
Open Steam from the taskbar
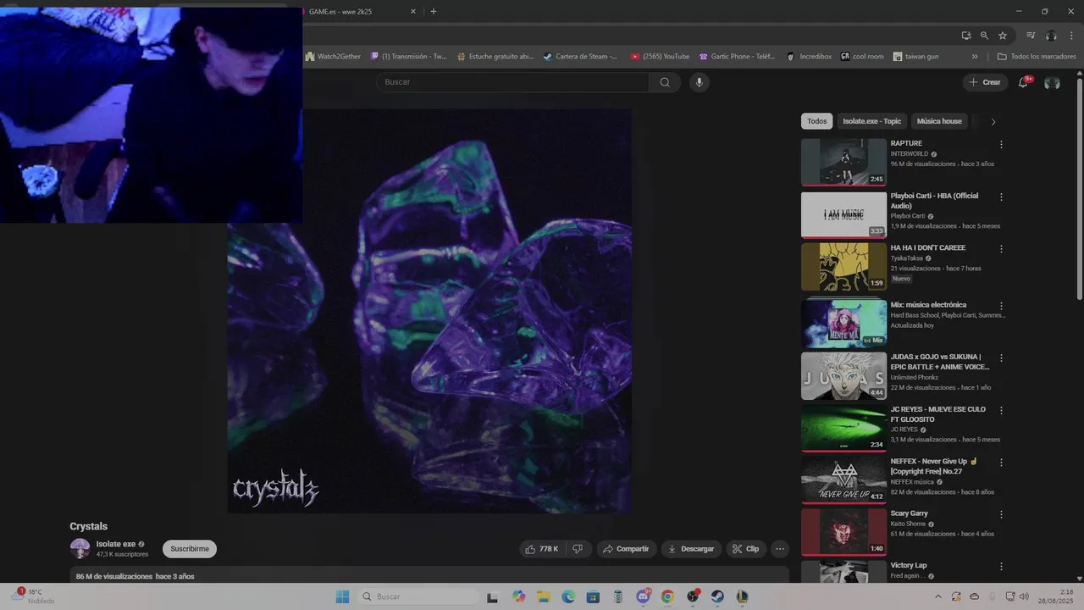click(717, 596)
